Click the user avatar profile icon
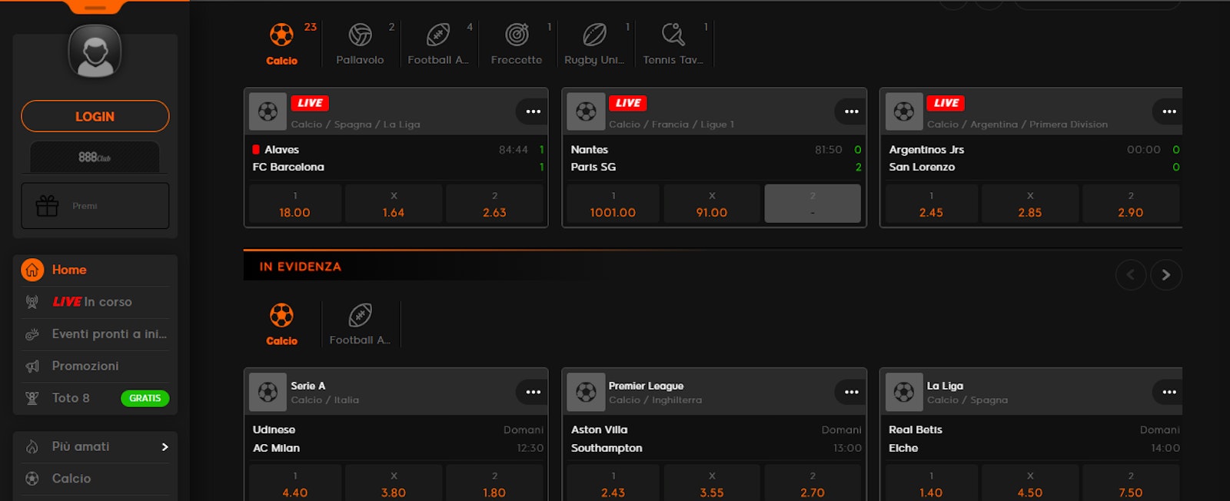Viewport: 1230px width, 501px height. [x=95, y=51]
